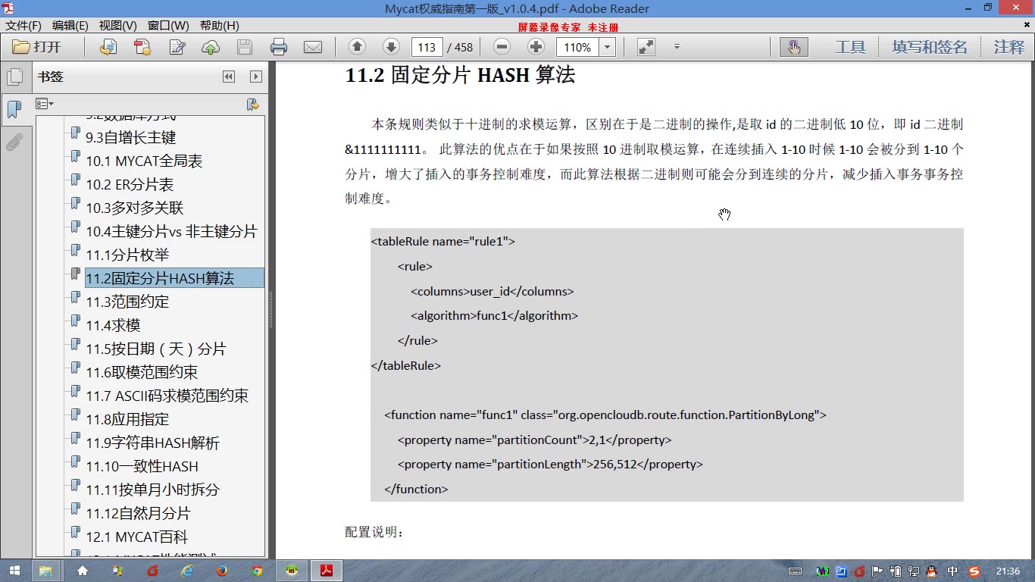1035x582 pixels.
Task: Select bookmark 11.12自然月分片
Action: tap(138, 513)
